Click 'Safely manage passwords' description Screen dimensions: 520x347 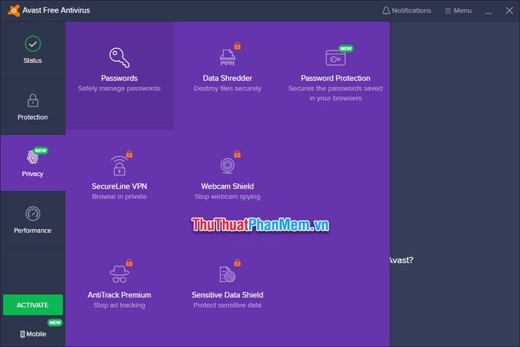[120, 88]
